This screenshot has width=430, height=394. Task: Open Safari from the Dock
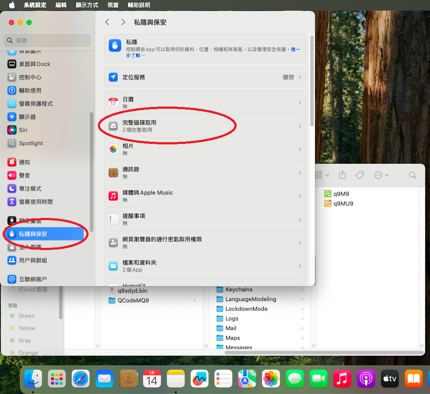[81, 379]
